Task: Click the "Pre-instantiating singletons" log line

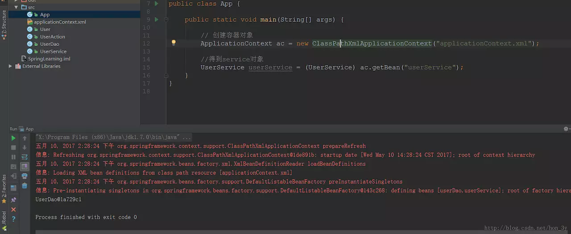Action: point(303,190)
